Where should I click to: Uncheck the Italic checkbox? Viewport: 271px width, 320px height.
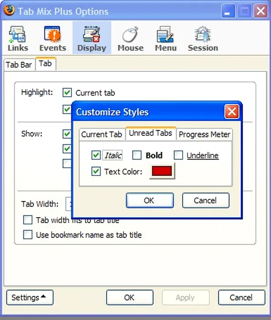coord(96,155)
